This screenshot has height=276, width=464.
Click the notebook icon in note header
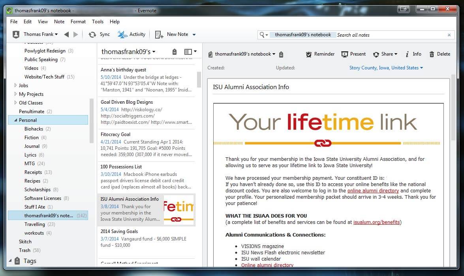[210, 54]
